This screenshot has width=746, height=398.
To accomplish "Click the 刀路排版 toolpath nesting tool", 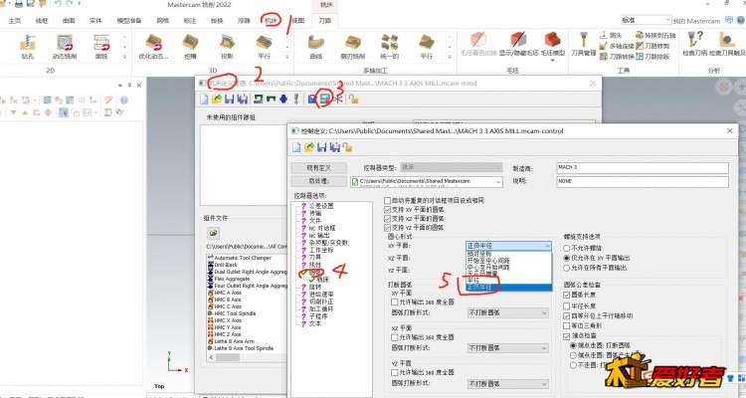I will pyautogui.click(x=653, y=56).
